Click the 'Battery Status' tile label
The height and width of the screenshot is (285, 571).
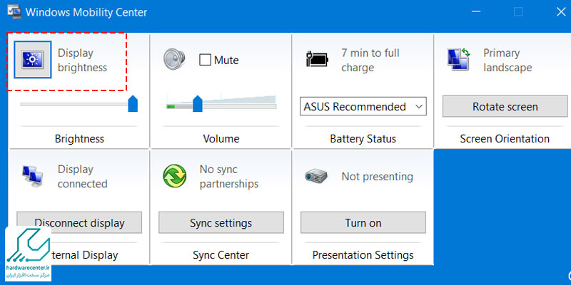pyautogui.click(x=363, y=138)
